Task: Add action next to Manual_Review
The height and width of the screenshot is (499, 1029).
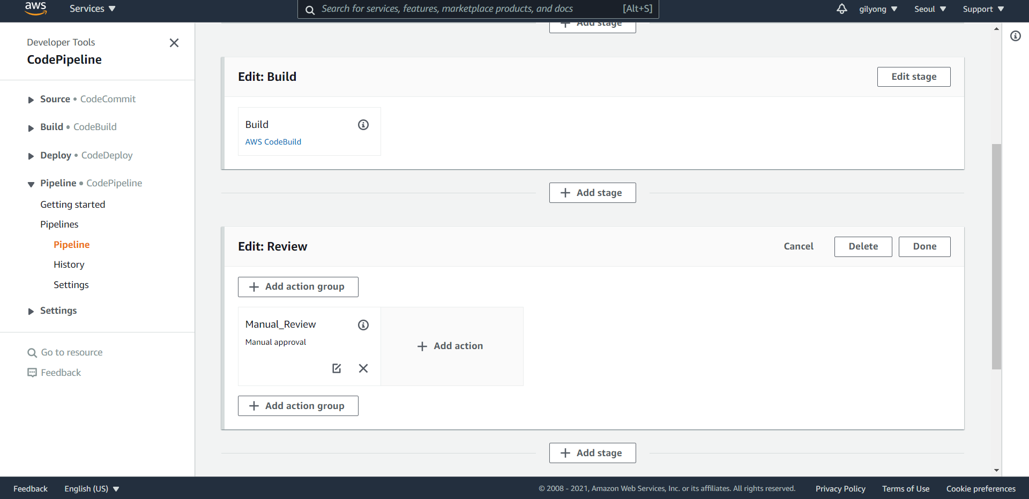Action: tap(451, 346)
